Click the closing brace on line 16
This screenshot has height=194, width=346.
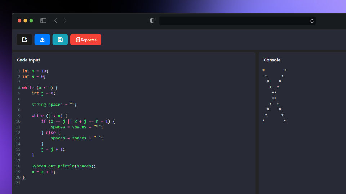click(33, 155)
